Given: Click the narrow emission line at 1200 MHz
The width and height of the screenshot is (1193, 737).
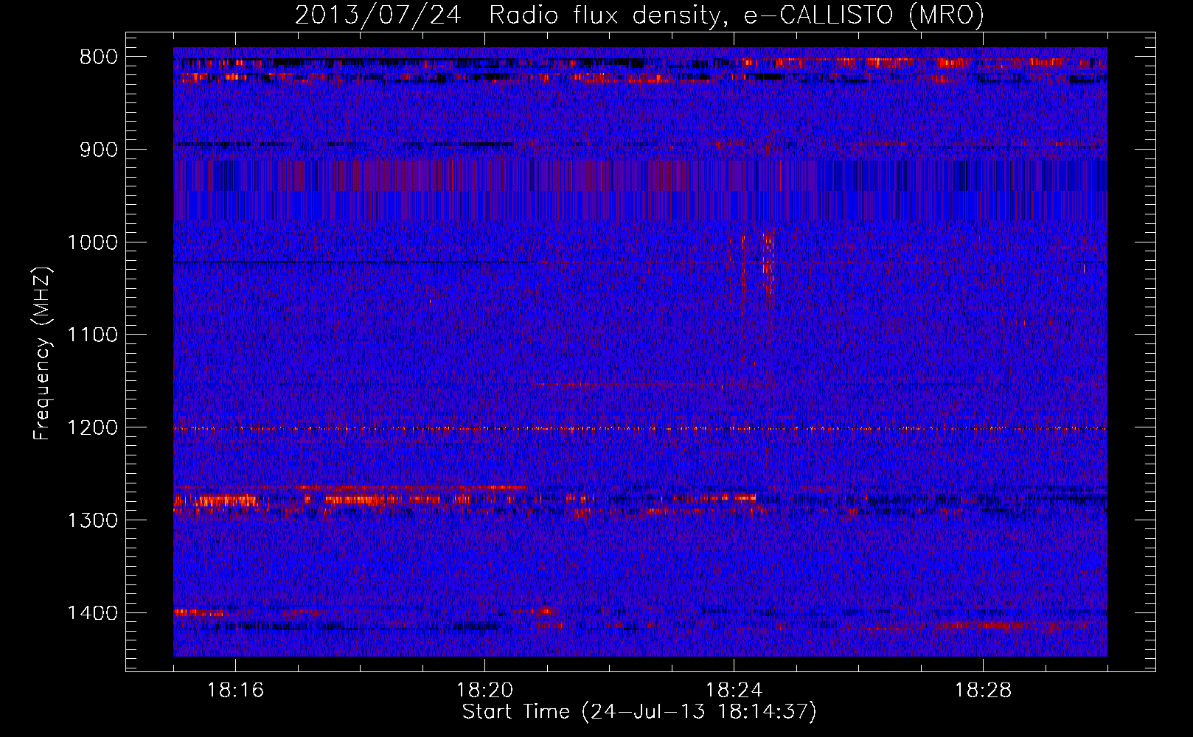Looking at the screenshot, I should 640,428.
